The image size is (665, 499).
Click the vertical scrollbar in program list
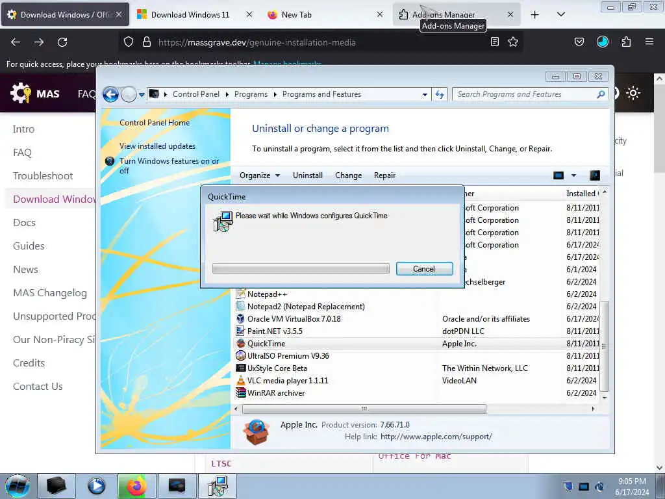pyautogui.click(x=605, y=346)
